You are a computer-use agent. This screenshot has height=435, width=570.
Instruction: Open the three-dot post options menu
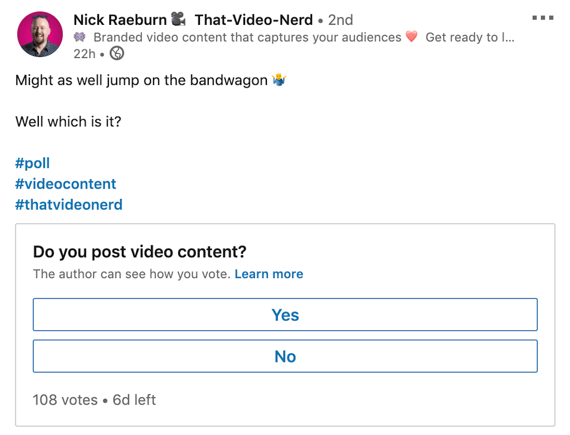(x=543, y=18)
